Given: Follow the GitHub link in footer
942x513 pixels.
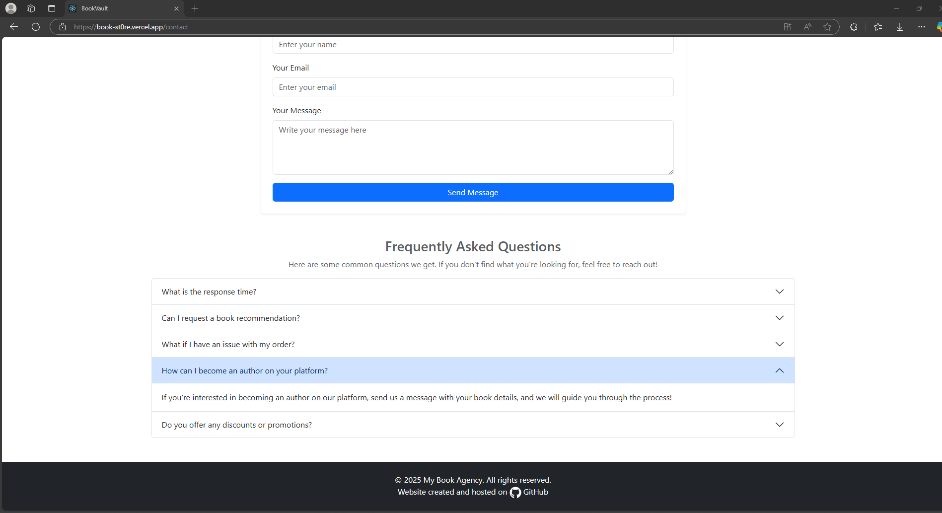Looking at the screenshot, I should pyautogui.click(x=529, y=492).
